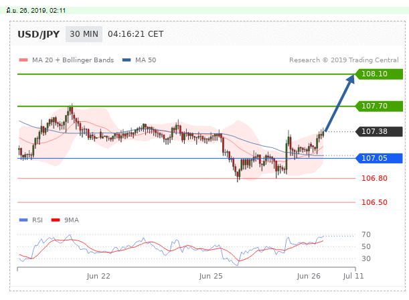Click the RSI legend label
Viewport: 409px width, 300px height.
[37, 220]
